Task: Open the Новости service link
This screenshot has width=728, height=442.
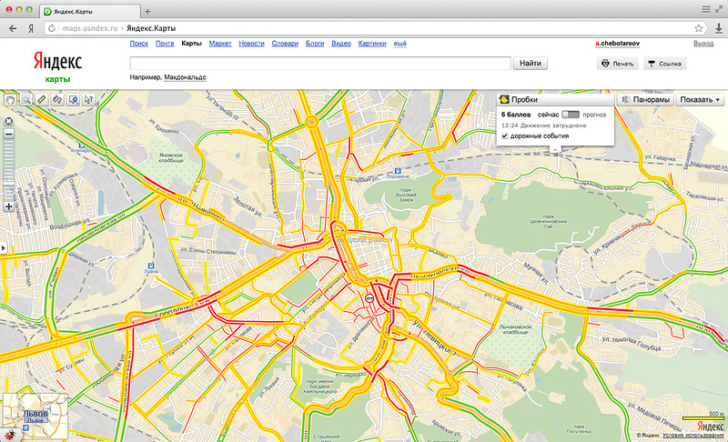Action: pos(252,43)
